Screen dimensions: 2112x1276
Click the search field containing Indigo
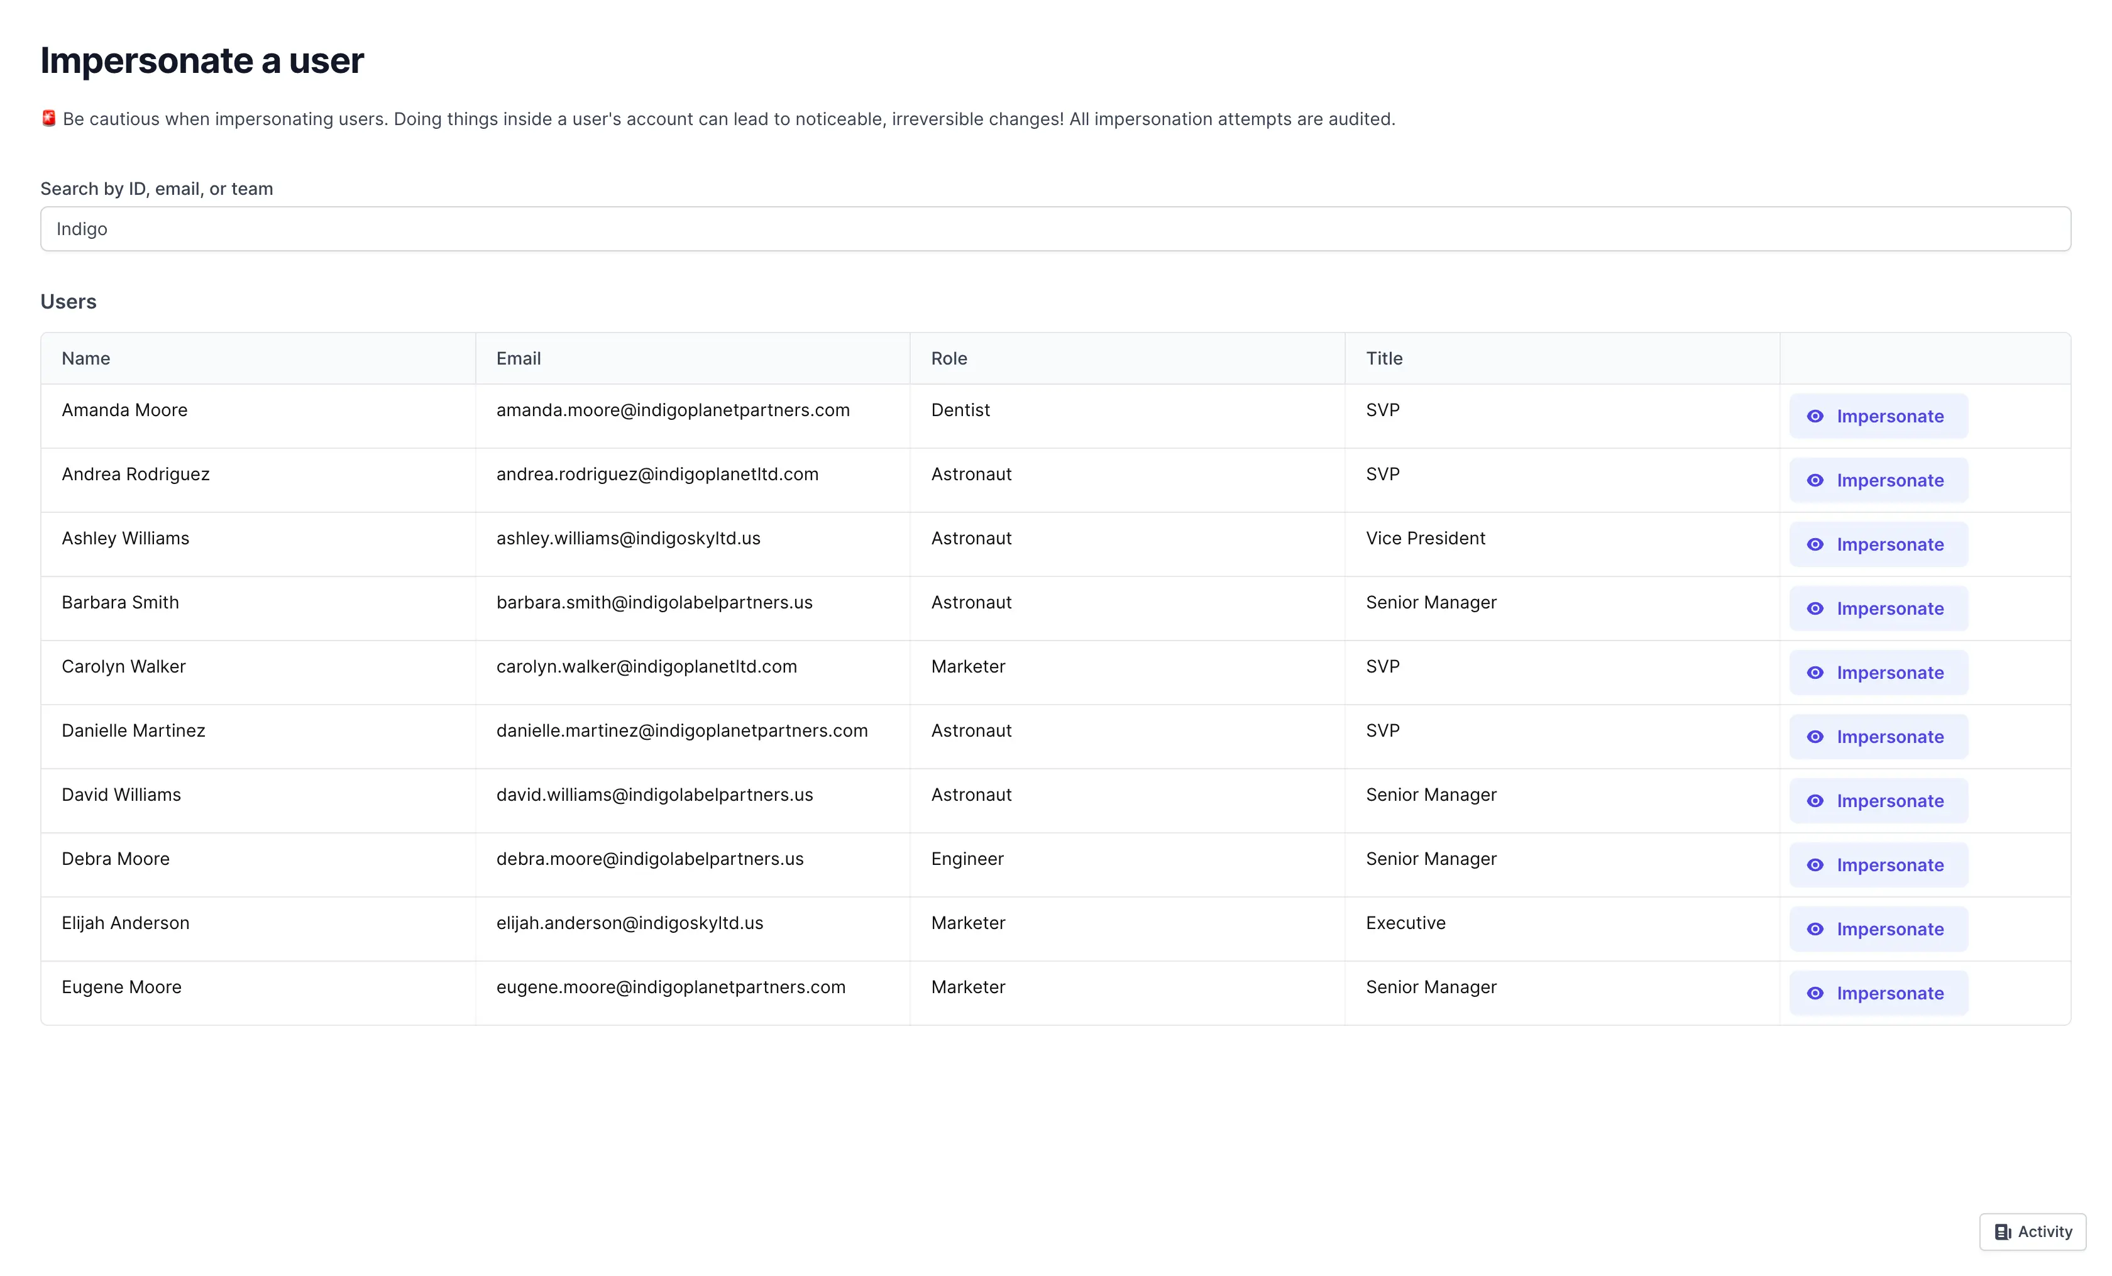tap(1055, 229)
